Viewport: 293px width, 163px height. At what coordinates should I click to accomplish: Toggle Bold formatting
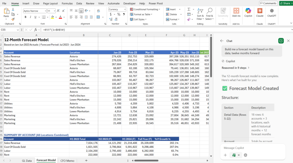pyautogui.click(x=25, y=17)
